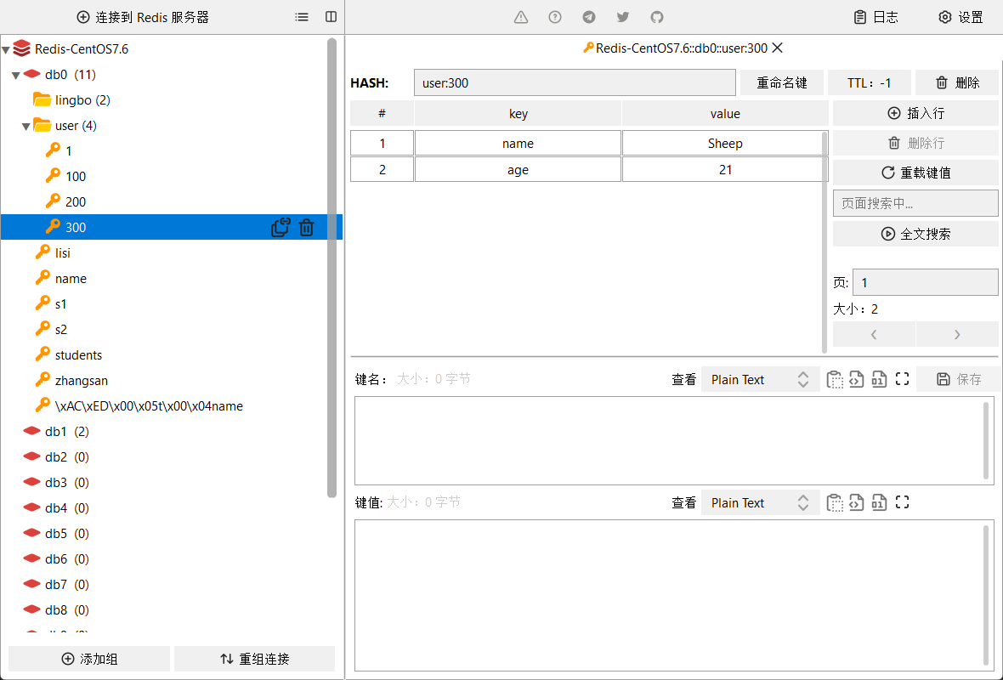Click the 页 page number field
This screenshot has width=1003, height=680.
click(x=925, y=282)
